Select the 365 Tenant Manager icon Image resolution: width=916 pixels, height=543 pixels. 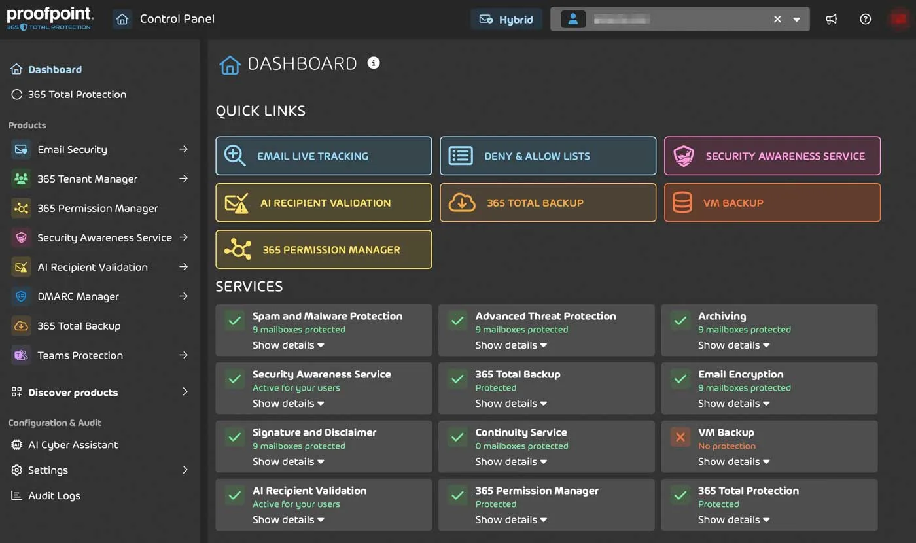coord(20,179)
